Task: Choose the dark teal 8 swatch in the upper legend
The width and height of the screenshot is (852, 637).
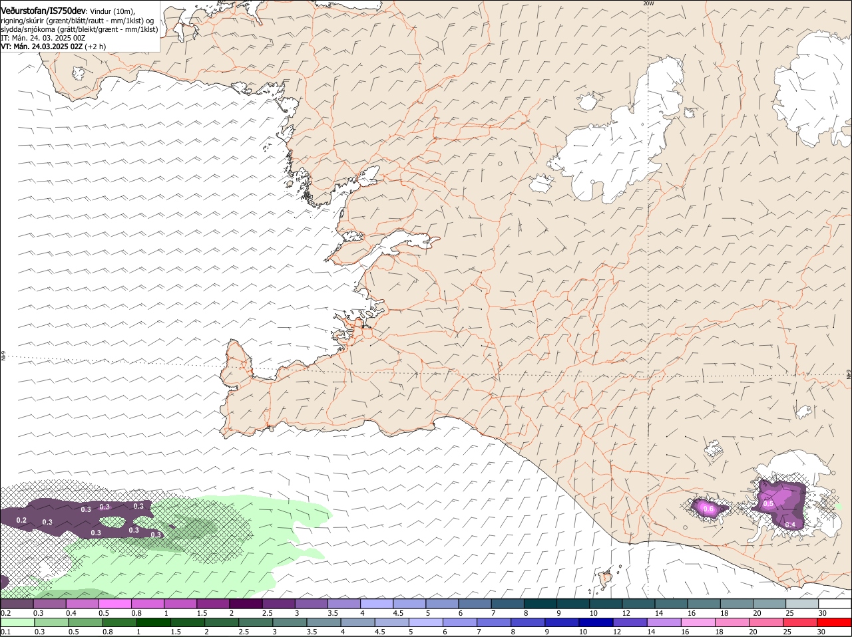Action: pyautogui.click(x=540, y=604)
